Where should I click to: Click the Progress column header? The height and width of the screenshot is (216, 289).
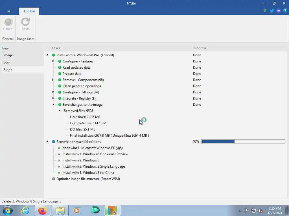point(200,48)
